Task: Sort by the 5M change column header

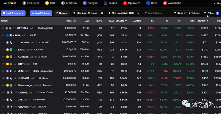Action: [153, 21]
